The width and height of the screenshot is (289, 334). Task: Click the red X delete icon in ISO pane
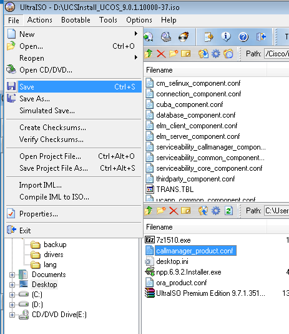coord(161,54)
